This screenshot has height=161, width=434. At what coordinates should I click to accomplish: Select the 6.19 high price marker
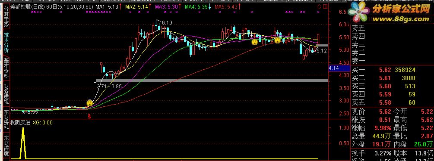click(x=167, y=23)
